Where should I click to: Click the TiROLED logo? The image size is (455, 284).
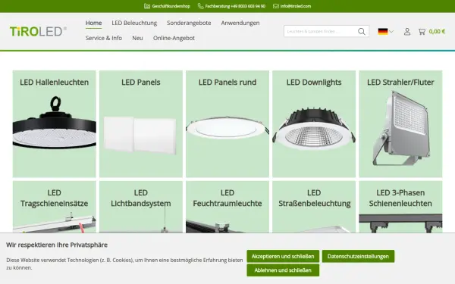click(38, 31)
